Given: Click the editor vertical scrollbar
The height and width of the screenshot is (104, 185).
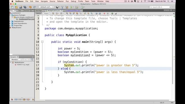Looking at the screenshot, I should coord(173,52).
